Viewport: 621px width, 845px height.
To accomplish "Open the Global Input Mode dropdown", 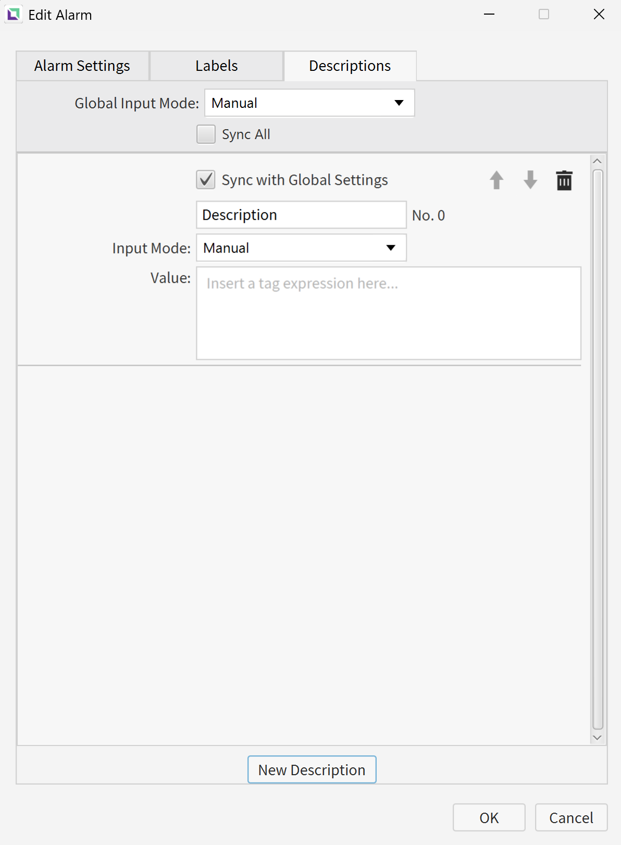I will 309,103.
